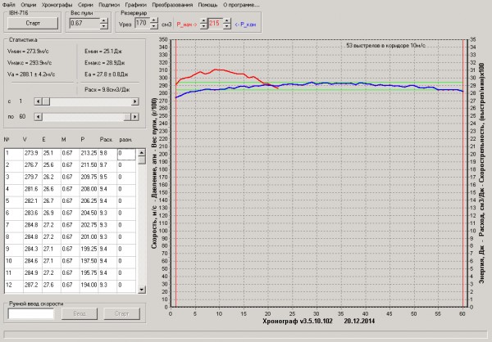Viewport: 492px width, 342px height.
Task: Select pressure cell 201.00 in row 8
Action: [x=89, y=237]
